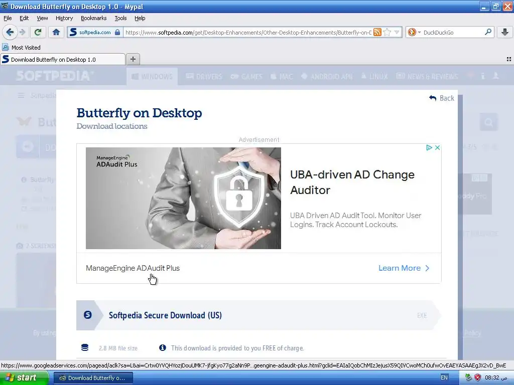Viewport: 514px width, 385px height.
Task: Go to the Home page icon
Action: pos(56,32)
